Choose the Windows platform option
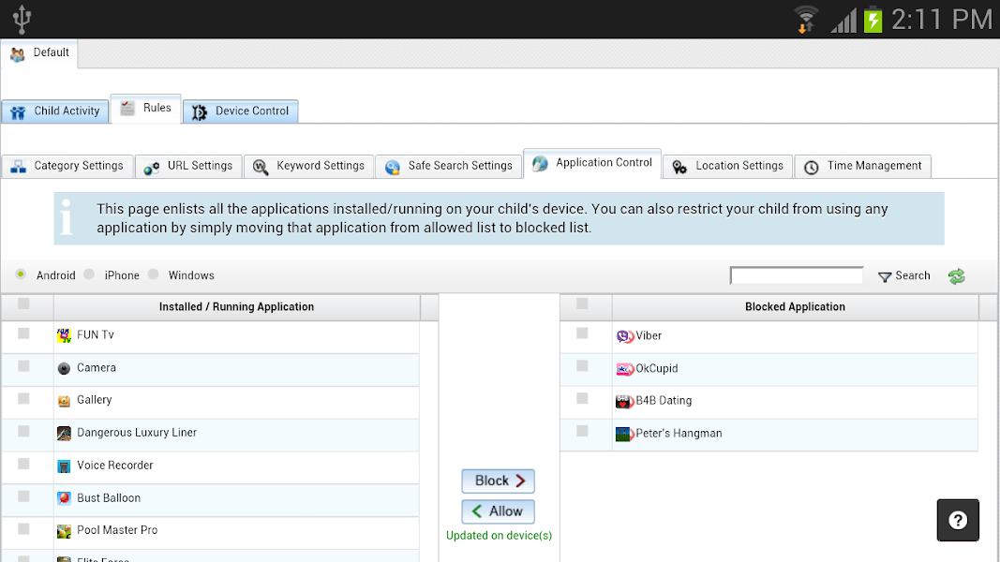 coord(154,274)
